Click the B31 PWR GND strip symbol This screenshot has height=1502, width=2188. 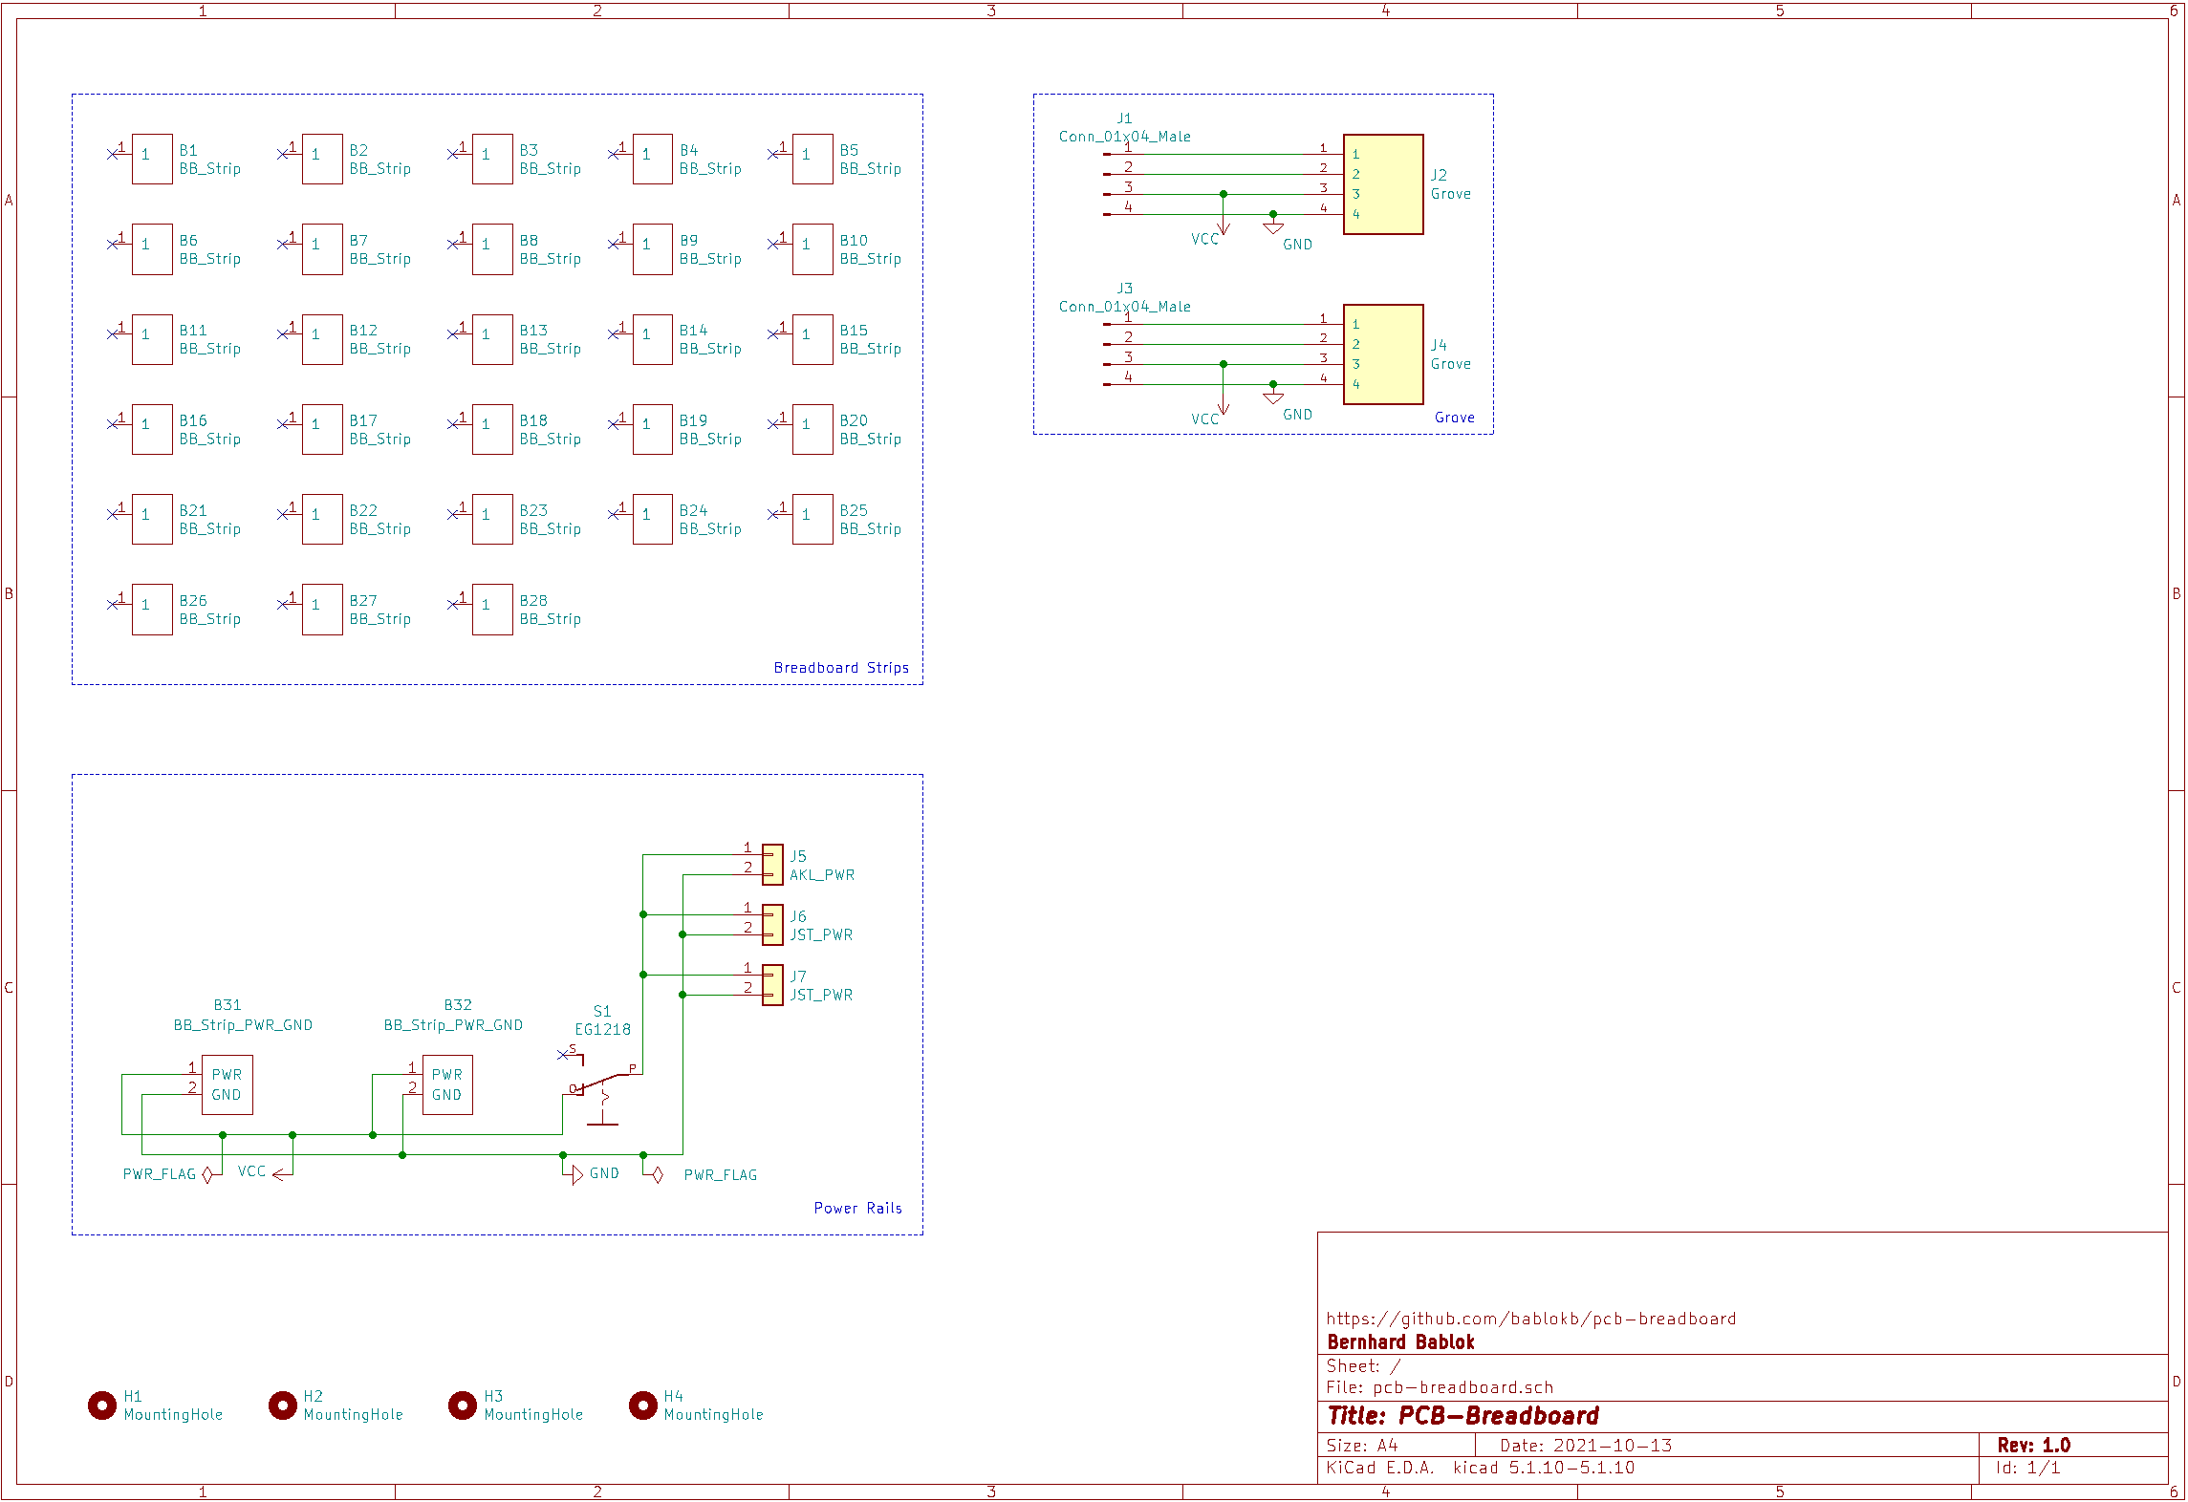(227, 1084)
